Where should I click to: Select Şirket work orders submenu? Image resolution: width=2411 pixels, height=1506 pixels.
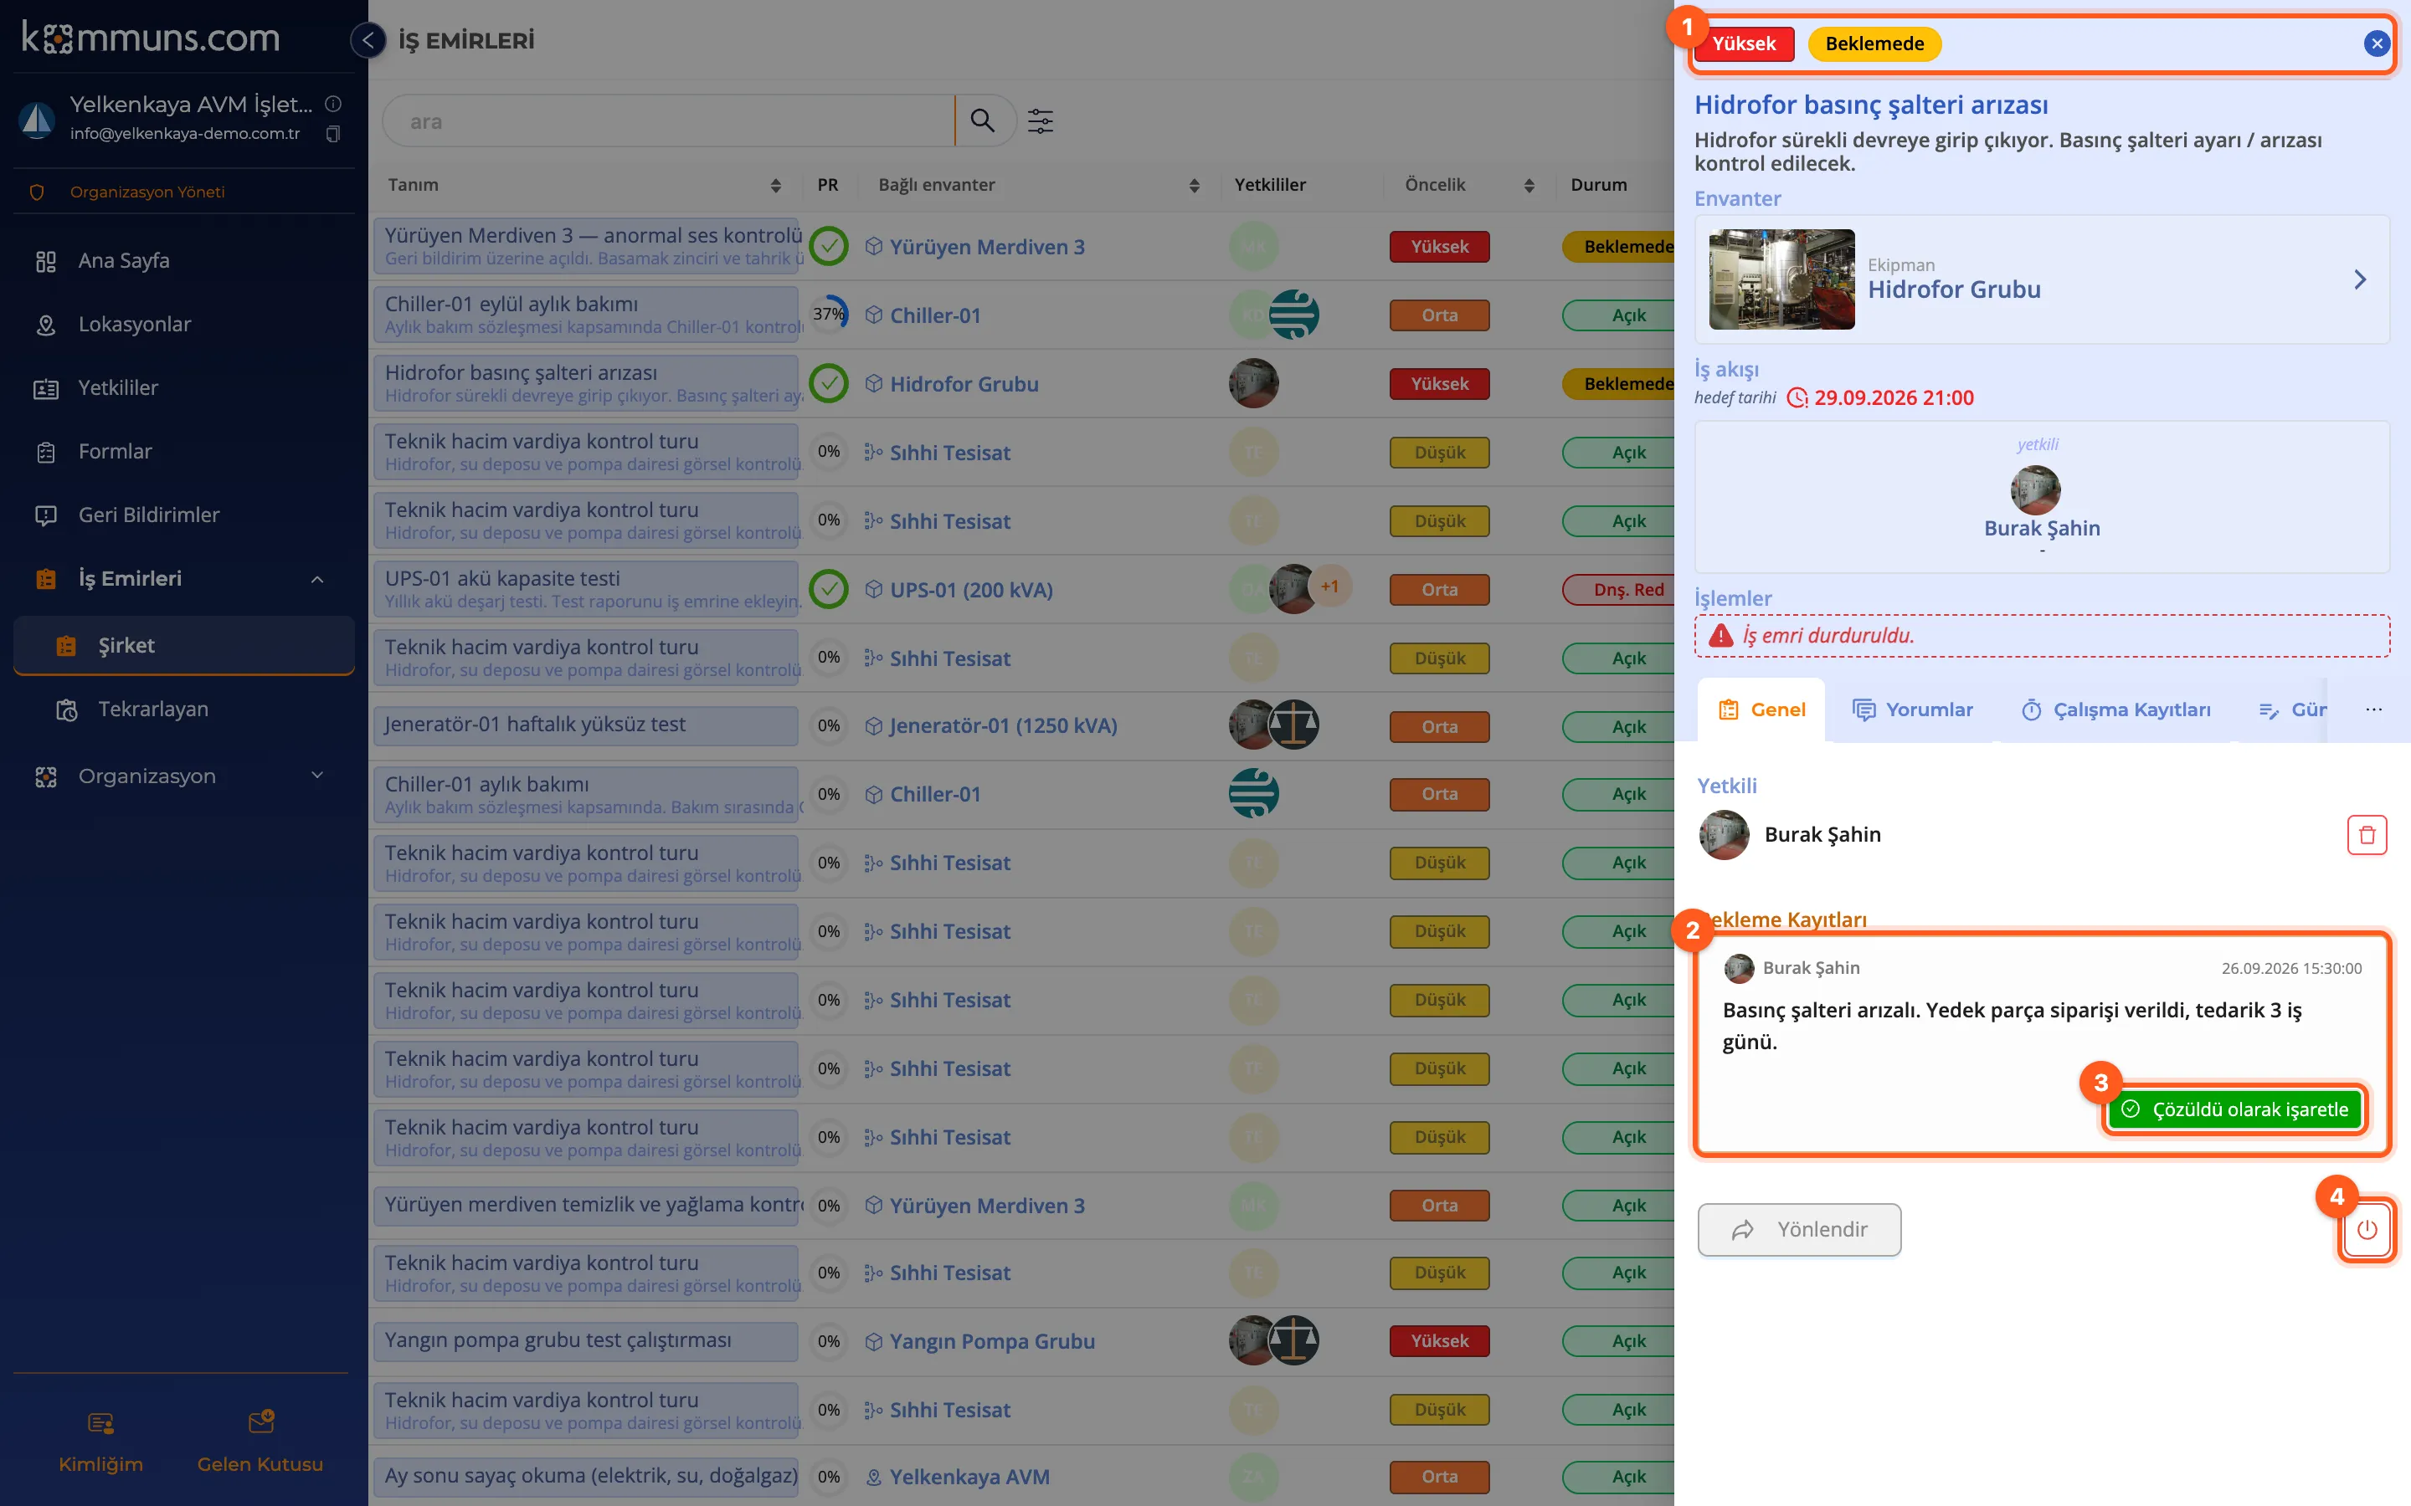click(x=184, y=645)
